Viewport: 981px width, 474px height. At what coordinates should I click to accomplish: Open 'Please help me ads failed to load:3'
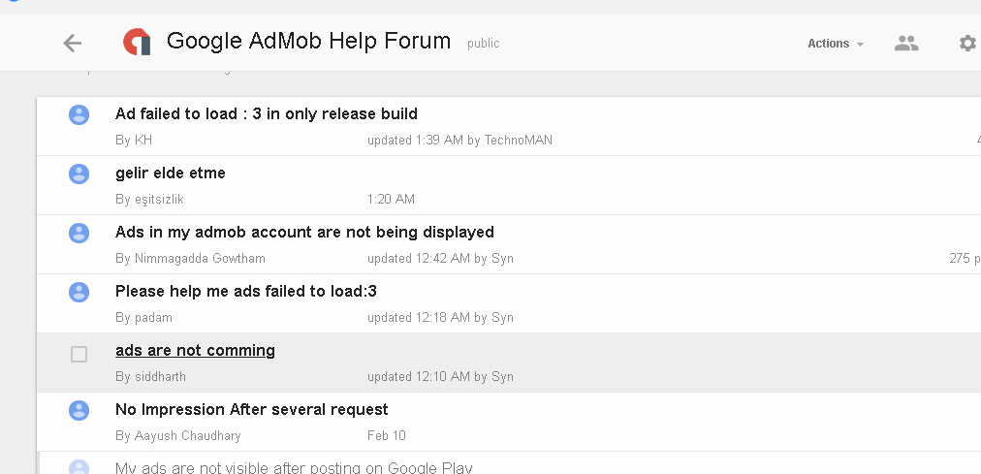[245, 292]
